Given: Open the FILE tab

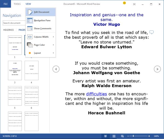Looking at the screenshot, I should [5, 4].
